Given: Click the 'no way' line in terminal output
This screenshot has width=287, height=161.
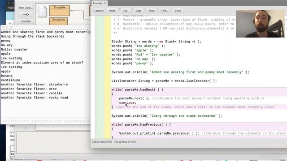Looking at the screenshot, I should 7,45.
